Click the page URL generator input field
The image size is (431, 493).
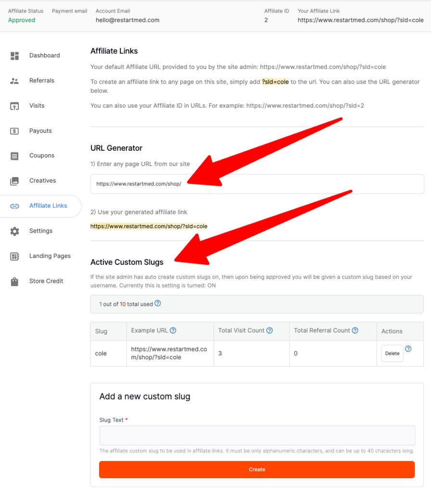click(257, 184)
